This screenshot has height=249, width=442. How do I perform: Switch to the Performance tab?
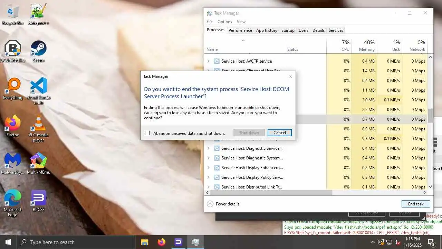click(x=240, y=30)
